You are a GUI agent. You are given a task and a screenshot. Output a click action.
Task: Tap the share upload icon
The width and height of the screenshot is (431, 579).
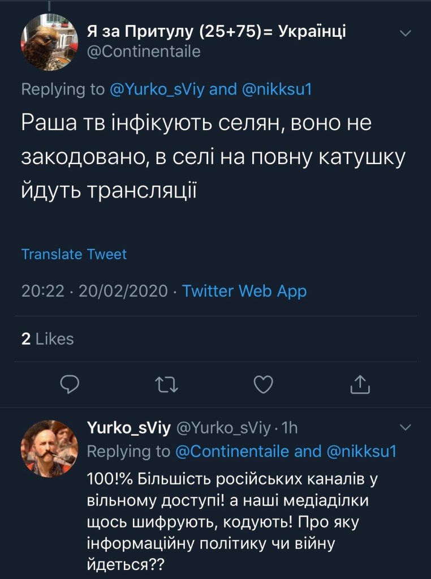pos(360,384)
